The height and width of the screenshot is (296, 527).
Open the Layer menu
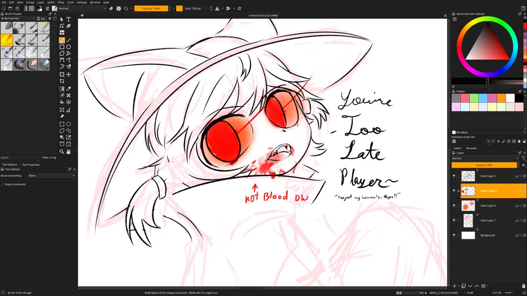click(40, 2)
